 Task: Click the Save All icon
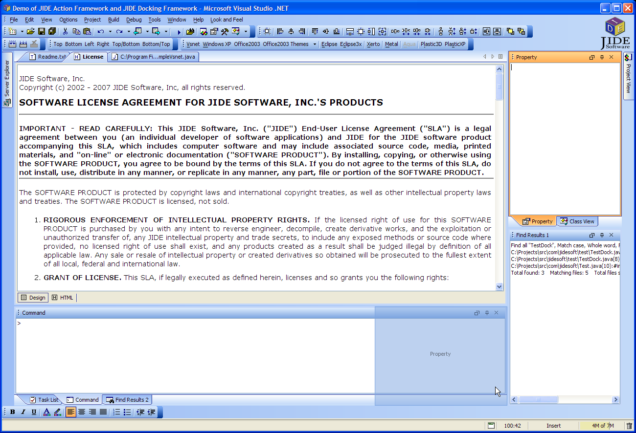click(52, 31)
